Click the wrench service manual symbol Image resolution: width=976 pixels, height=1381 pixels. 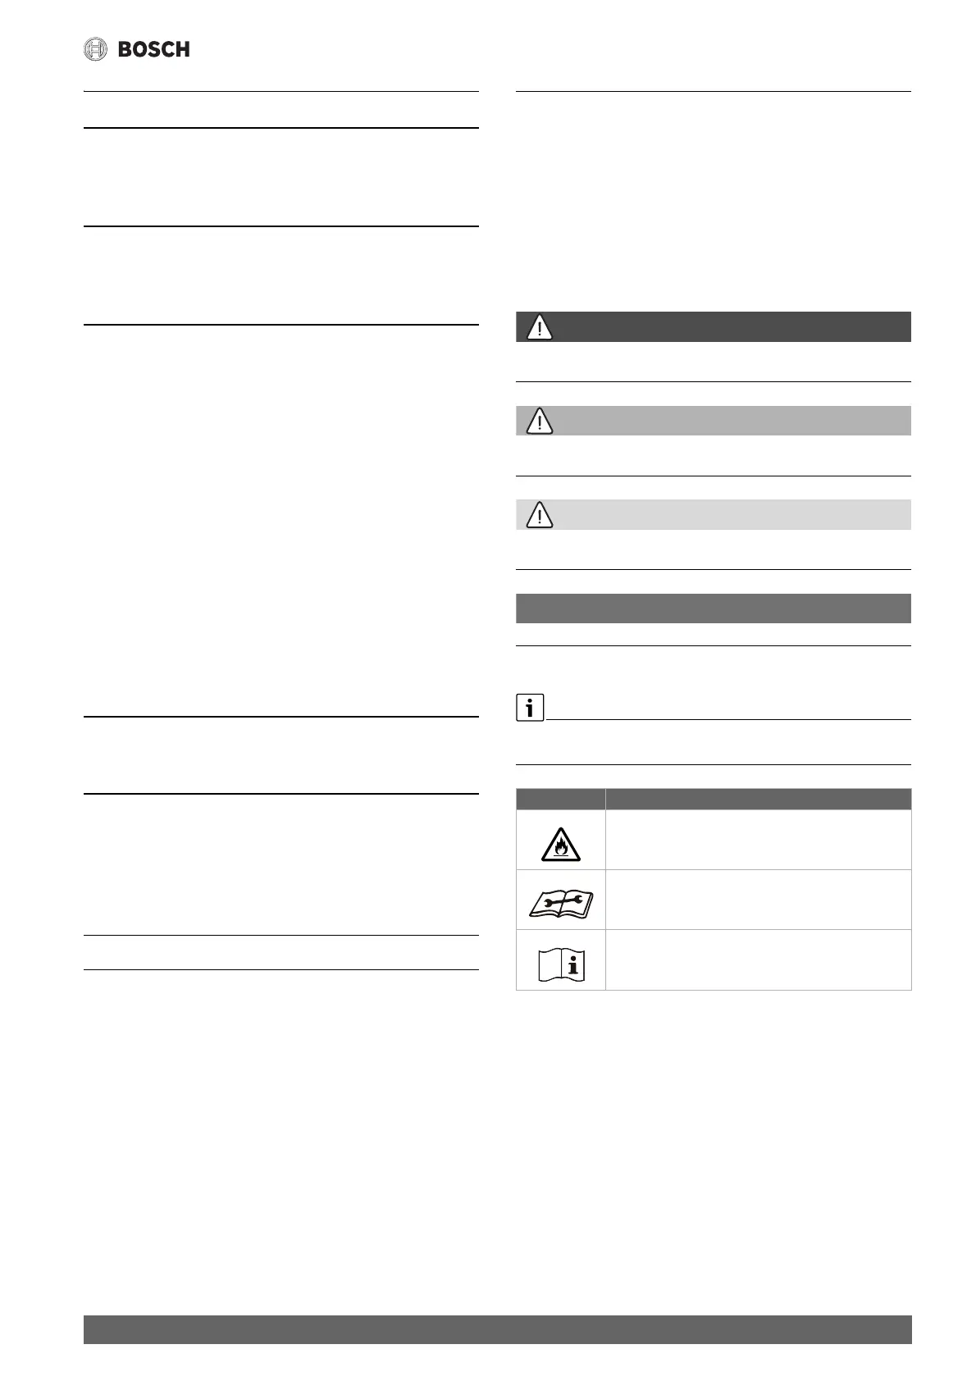(561, 901)
